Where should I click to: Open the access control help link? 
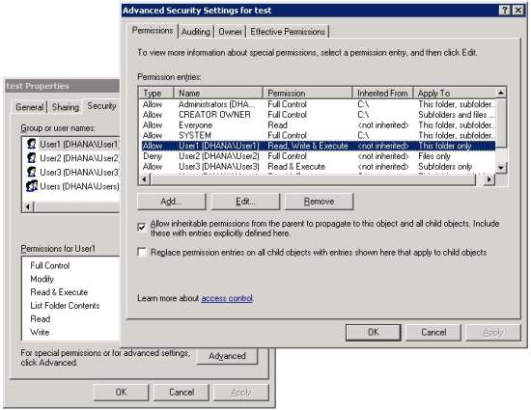click(x=227, y=298)
